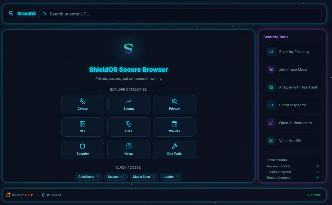Viewport: 332px width, 205px height.
Task: Click the Analyze with Assistant robot icon
Action: pyautogui.click(x=271, y=87)
